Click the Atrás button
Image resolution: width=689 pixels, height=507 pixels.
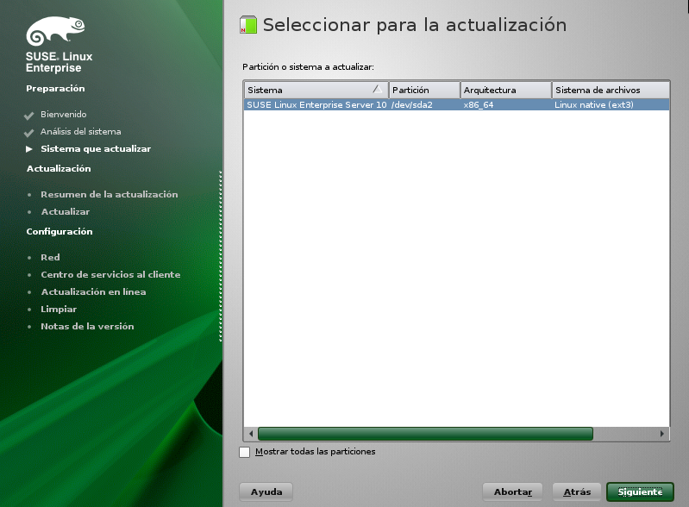click(576, 491)
